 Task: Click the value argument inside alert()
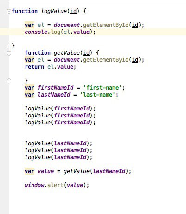(75, 185)
